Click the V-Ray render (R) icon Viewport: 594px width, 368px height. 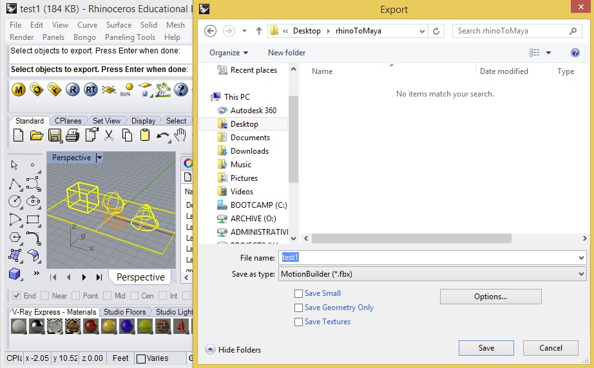pos(72,89)
